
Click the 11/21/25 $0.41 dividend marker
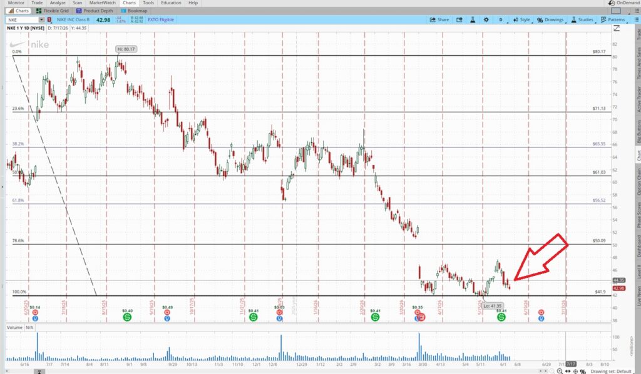click(x=254, y=316)
